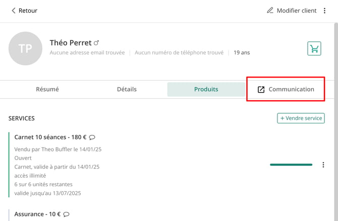Click the back chevron arrow icon
This screenshot has width=338, height=221.
13,11
